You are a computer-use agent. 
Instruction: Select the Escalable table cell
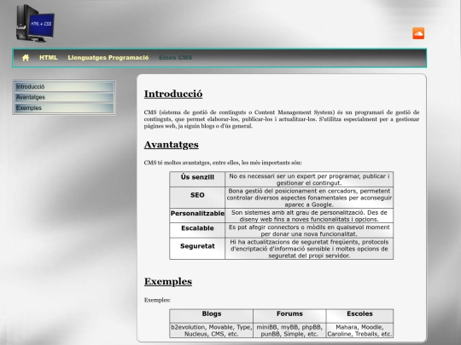point(197,230)
